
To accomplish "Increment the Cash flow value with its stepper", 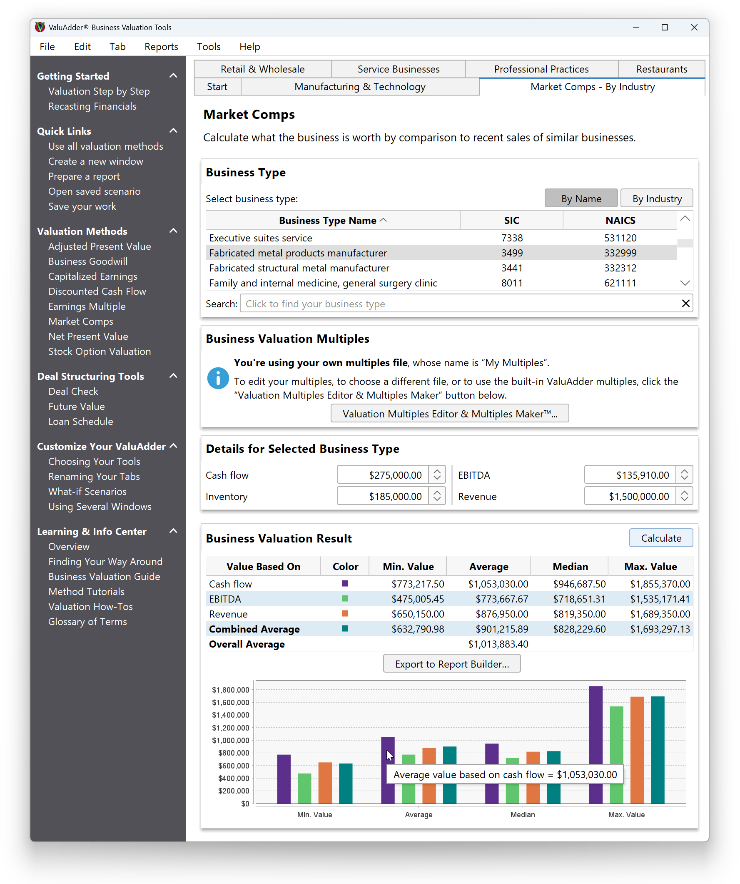I will coord(437,472).
